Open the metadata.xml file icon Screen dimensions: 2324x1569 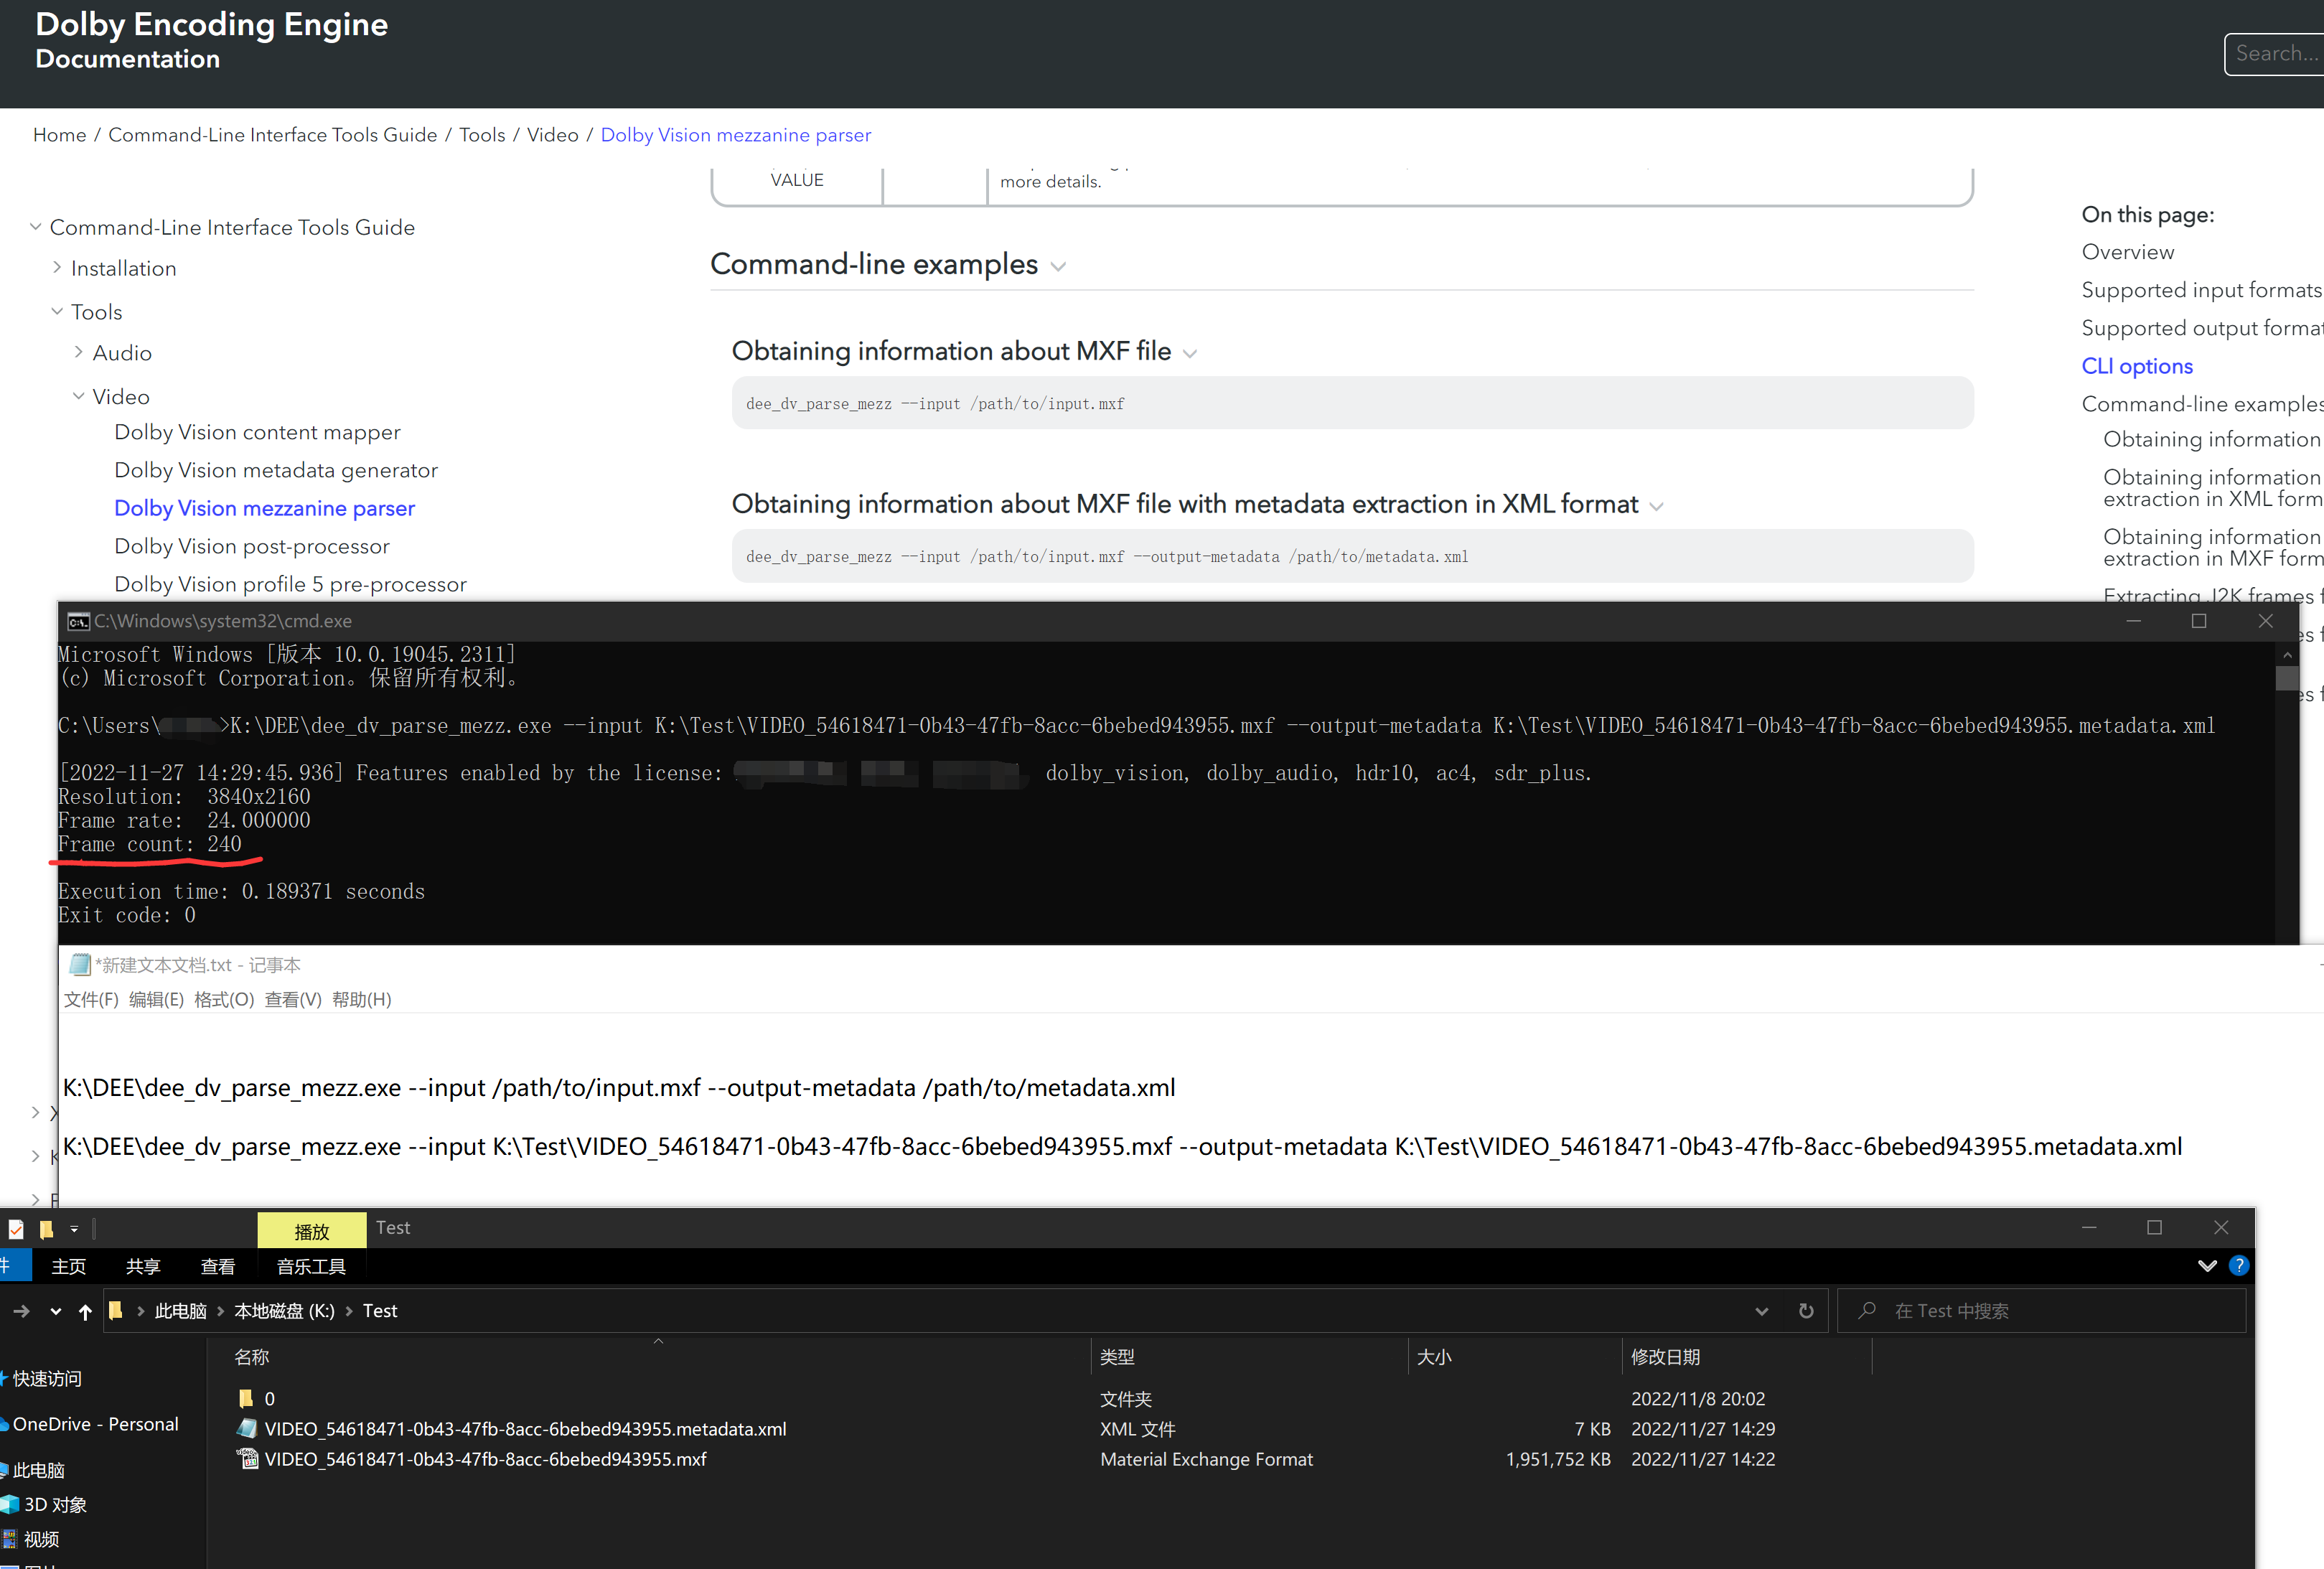pos(247,1429)
